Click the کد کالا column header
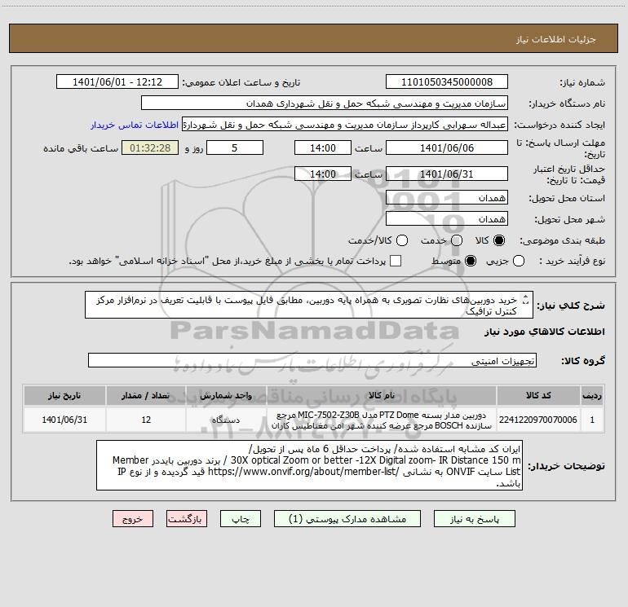Screen dimensions: 628x607 click(x=538, y=395)
